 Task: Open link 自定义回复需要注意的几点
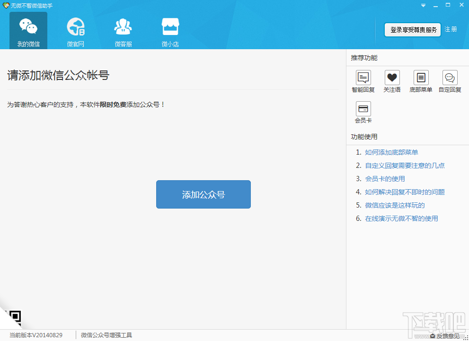point(405,166)
